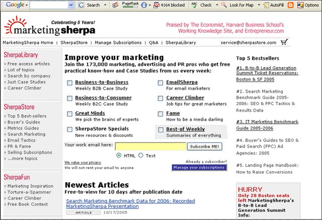The image size is (322, 220).
Task: Click Free Book Contest in sidebar
Action: tap(28, 204)
